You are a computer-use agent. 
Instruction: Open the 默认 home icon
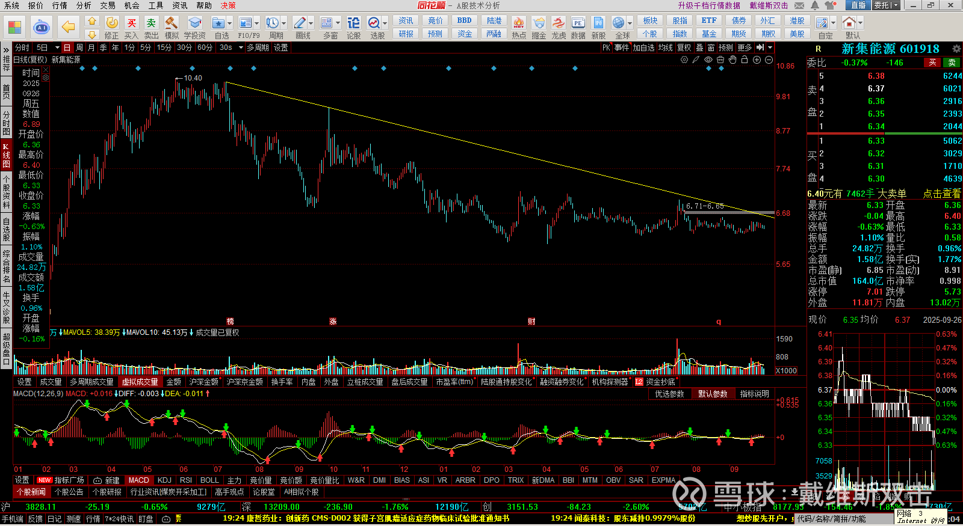(849, 23)
